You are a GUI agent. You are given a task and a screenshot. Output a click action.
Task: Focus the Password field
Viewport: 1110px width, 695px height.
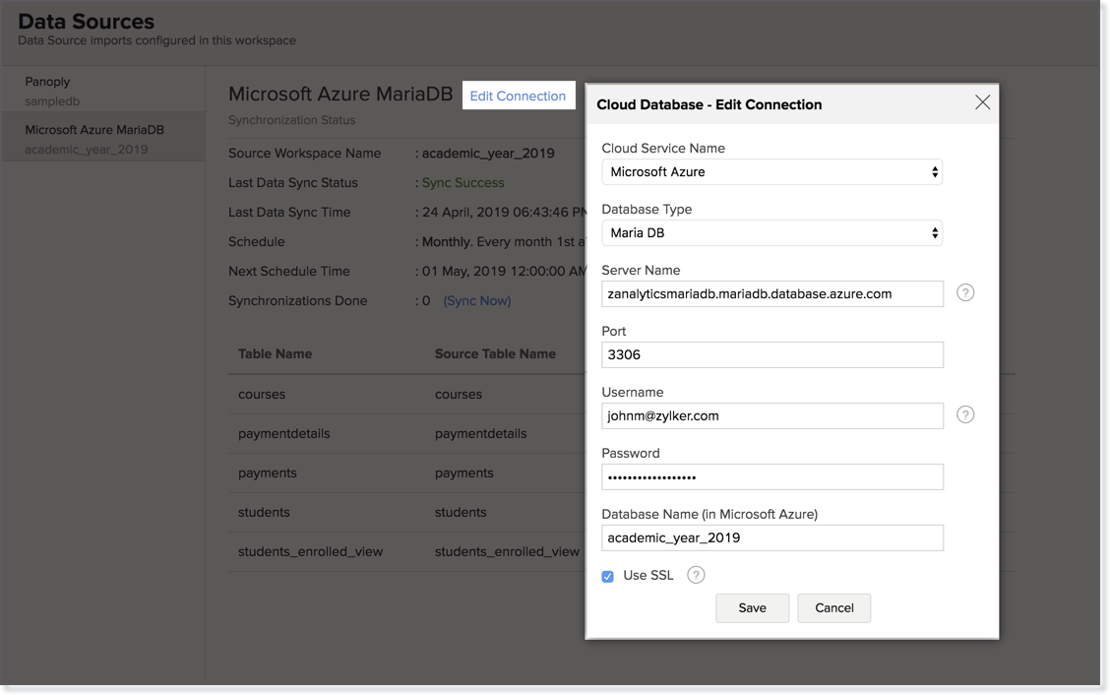pos(771,476)
